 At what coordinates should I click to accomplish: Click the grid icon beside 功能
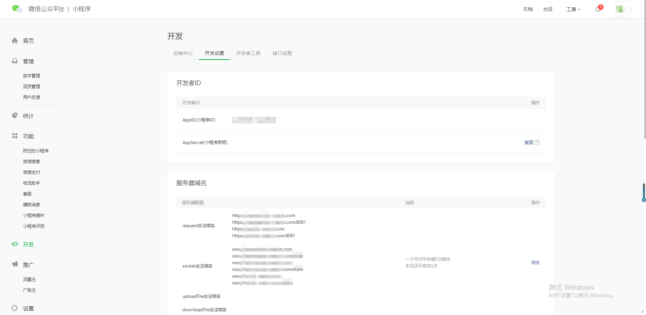15,136
